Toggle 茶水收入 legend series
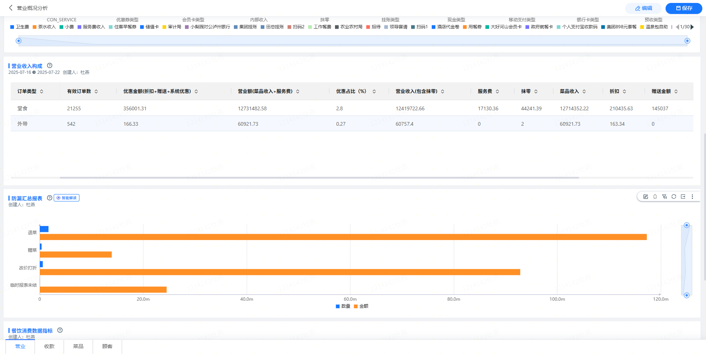 [44, 27]
